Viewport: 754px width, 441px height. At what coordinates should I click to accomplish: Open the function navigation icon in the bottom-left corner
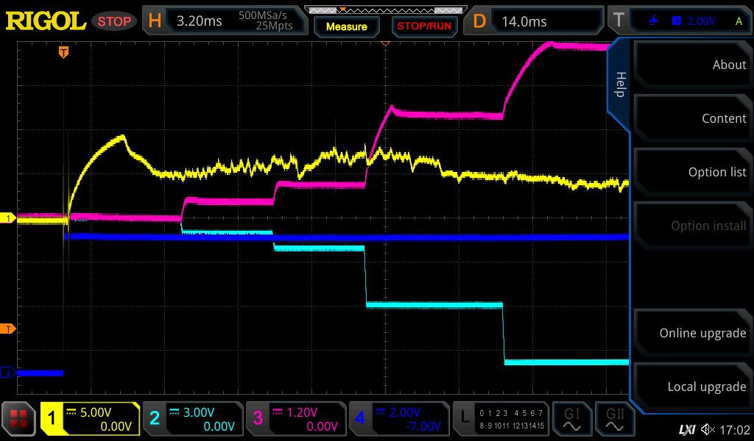(19, 420)
